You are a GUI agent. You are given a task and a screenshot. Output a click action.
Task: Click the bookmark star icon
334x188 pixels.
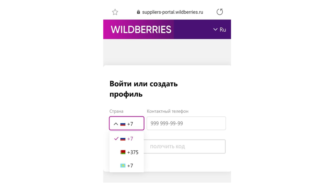tap(115, 12)
